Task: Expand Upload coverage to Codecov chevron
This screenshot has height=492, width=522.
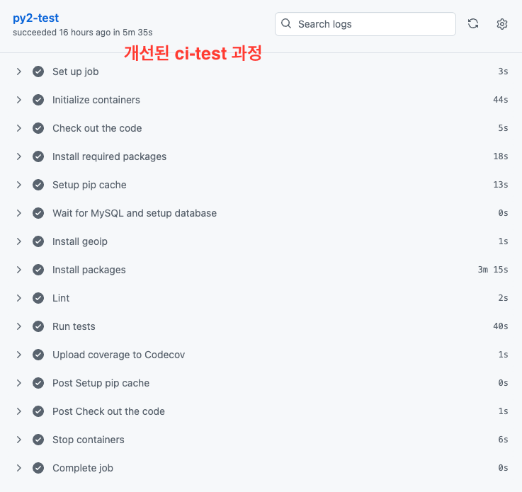Action: point(19,355)
